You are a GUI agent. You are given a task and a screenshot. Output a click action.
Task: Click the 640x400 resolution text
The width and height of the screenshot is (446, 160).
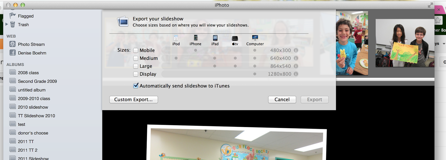(x=280, y=58)
